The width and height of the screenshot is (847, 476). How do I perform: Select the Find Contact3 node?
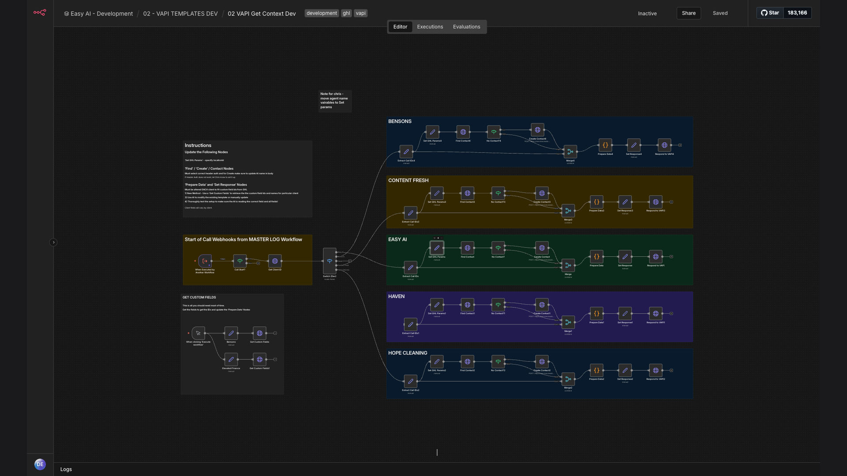click(468, 193)
